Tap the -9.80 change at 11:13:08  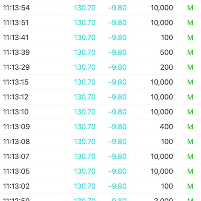pyautogui.click(x=118, y=142)
